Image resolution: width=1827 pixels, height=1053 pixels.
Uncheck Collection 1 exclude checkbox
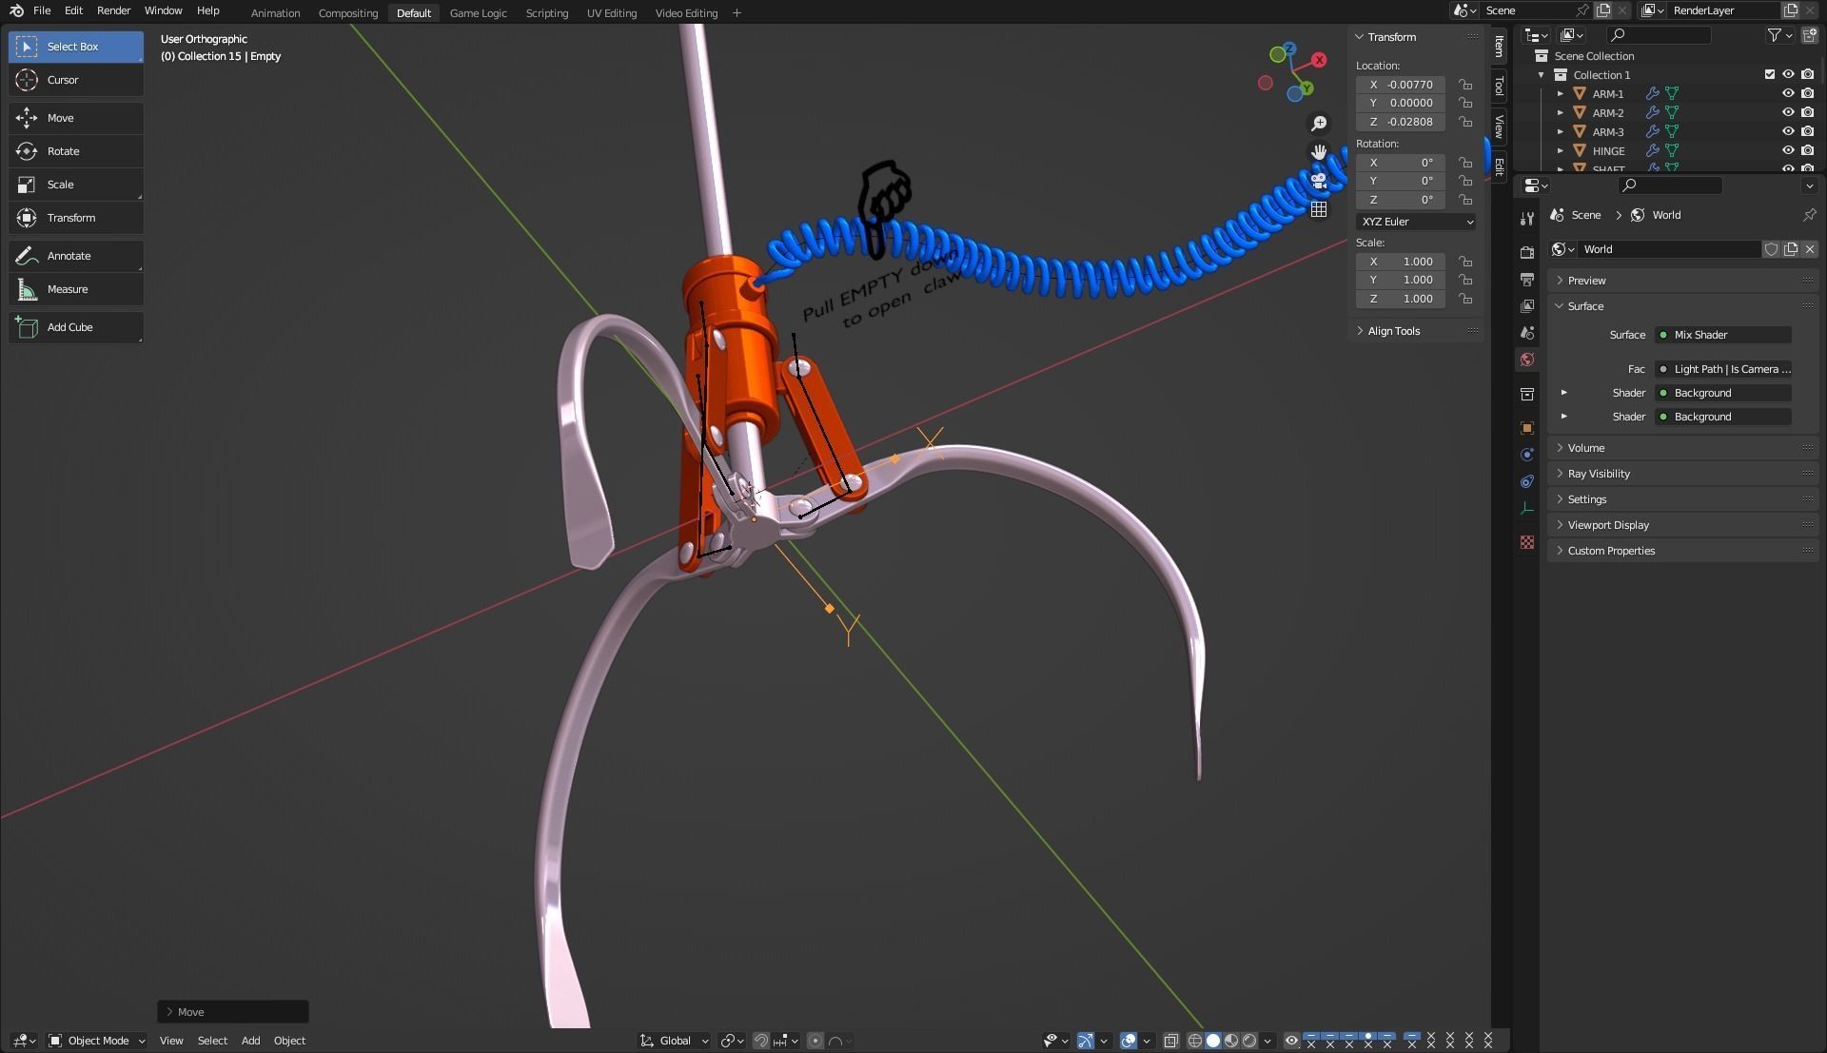(1770, 74)
